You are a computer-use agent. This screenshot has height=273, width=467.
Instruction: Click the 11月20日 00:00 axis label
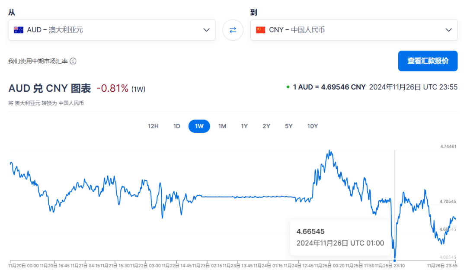point(23,266)
